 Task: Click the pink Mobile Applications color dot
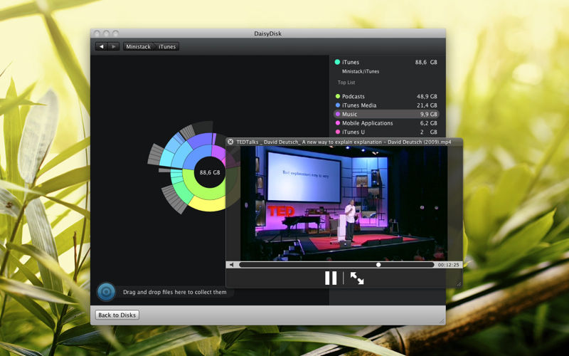click(x=337, y=123)
